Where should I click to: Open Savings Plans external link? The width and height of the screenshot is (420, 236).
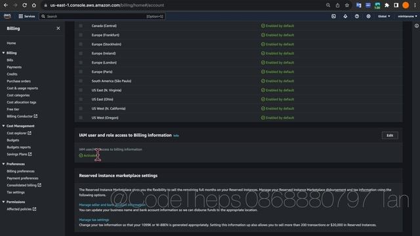19,154
